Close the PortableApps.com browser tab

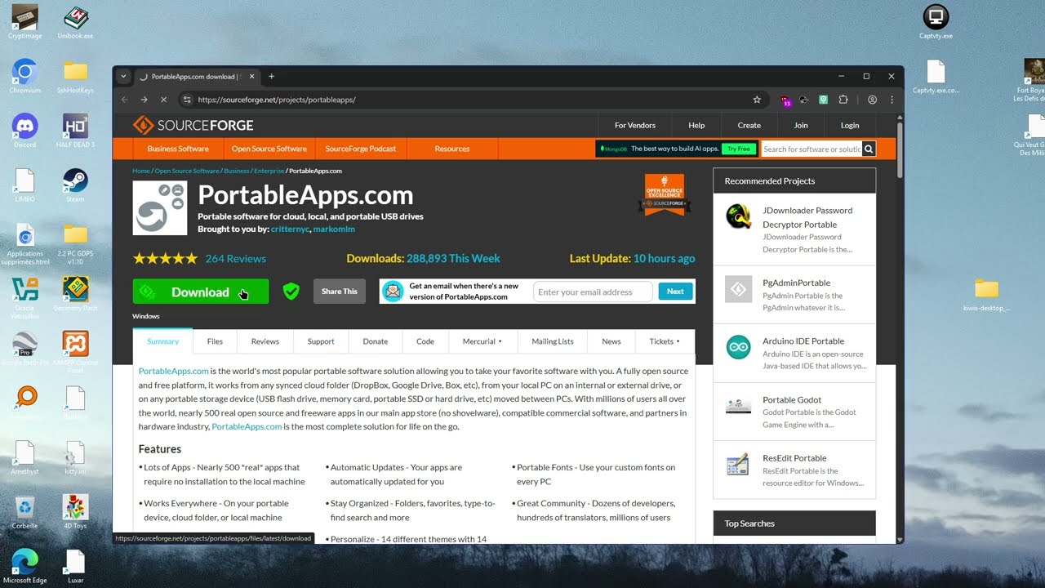pyautogui.click(x=252, y=77)
